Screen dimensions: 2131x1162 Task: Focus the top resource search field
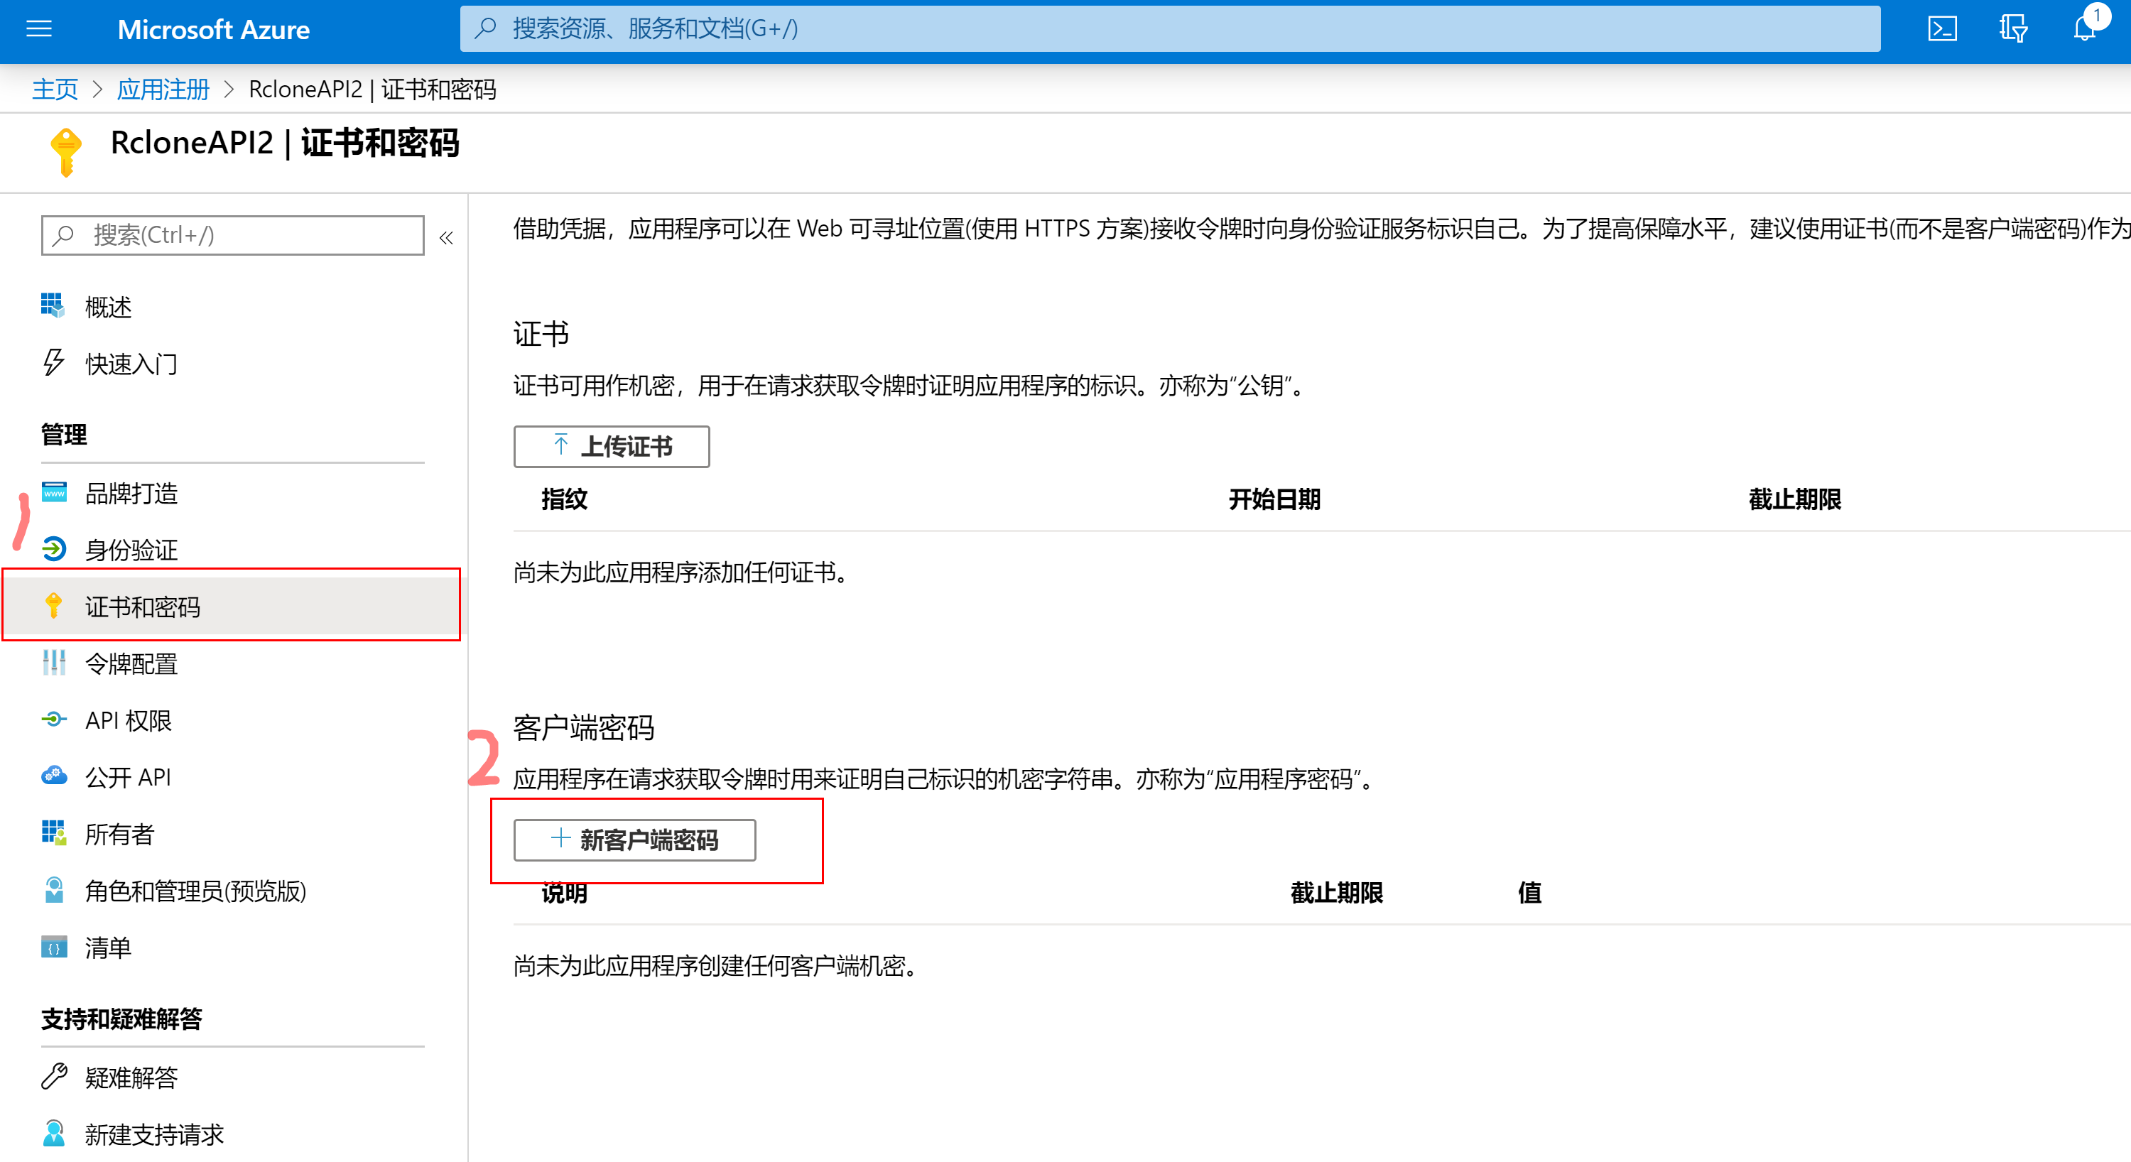tap(1170, 29)
